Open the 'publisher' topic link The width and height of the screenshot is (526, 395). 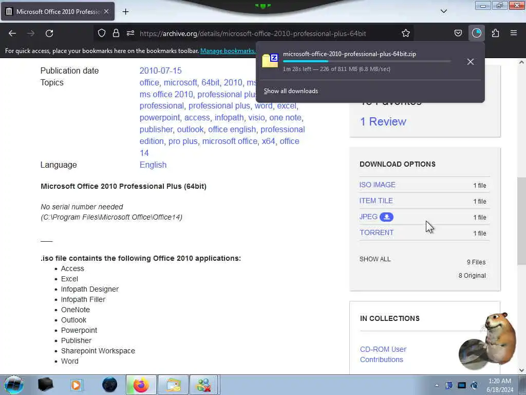(156, 129)
